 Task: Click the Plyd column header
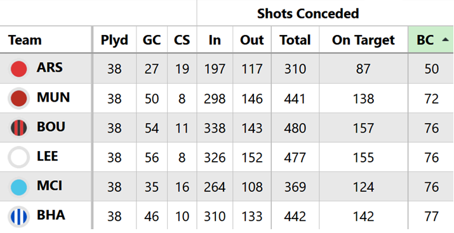click(x=114, y=40)
